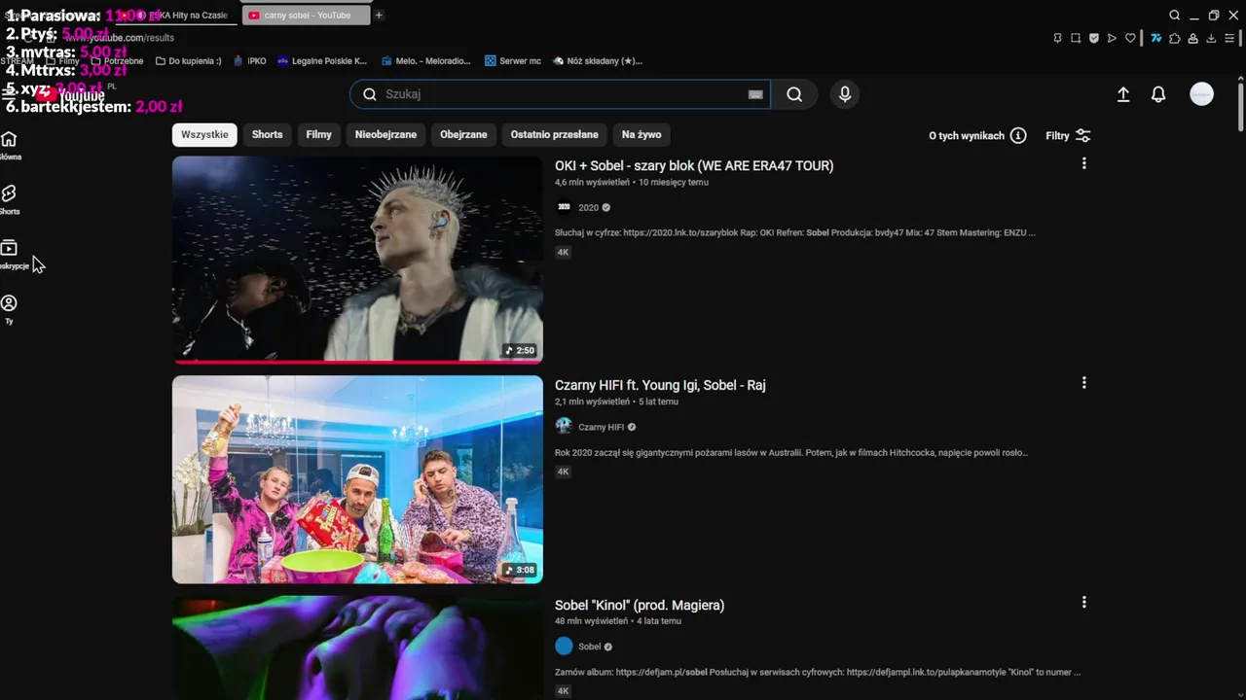Start voice search with the microphone icon
Viewport: 1246px width, 700px height.
845,94
